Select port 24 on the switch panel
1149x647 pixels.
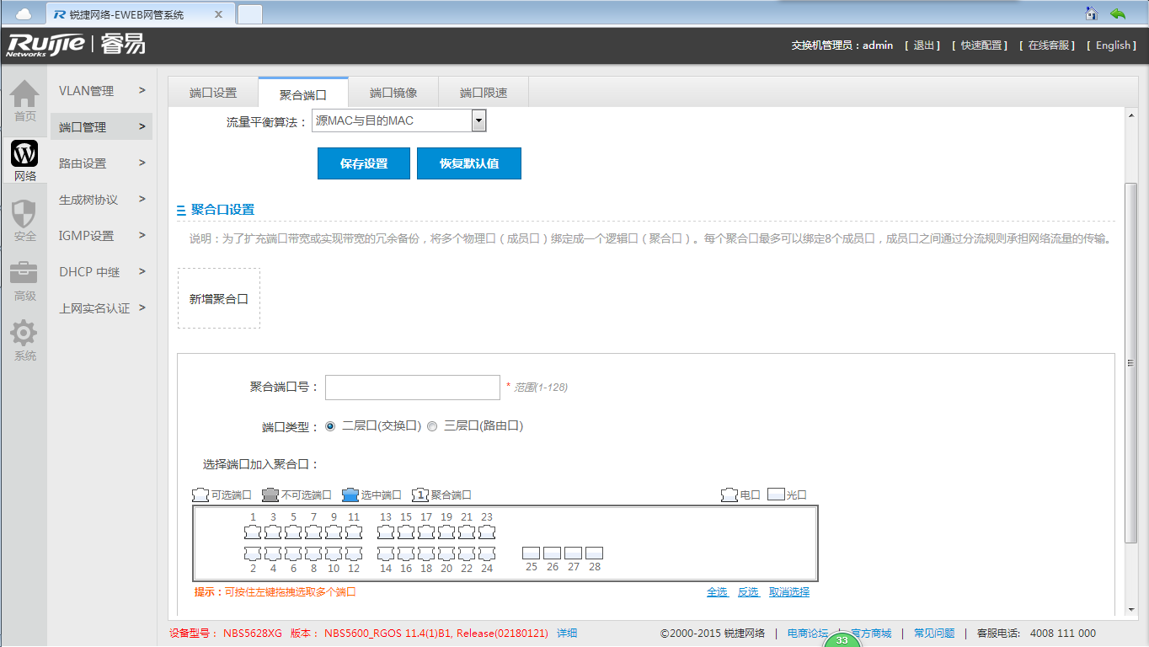click(x=487, y=553)
